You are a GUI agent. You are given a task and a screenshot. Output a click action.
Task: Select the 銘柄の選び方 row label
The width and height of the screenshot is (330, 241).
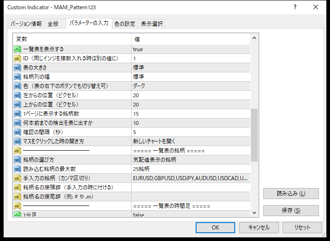coord(39,160)
